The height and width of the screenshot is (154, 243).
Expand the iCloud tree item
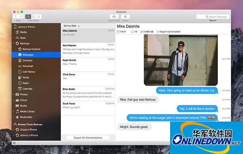tap(13, 100)
